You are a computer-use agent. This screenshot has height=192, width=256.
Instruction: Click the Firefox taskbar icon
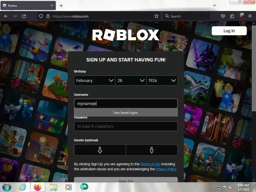pyautogui.click(x=38, y=187)
